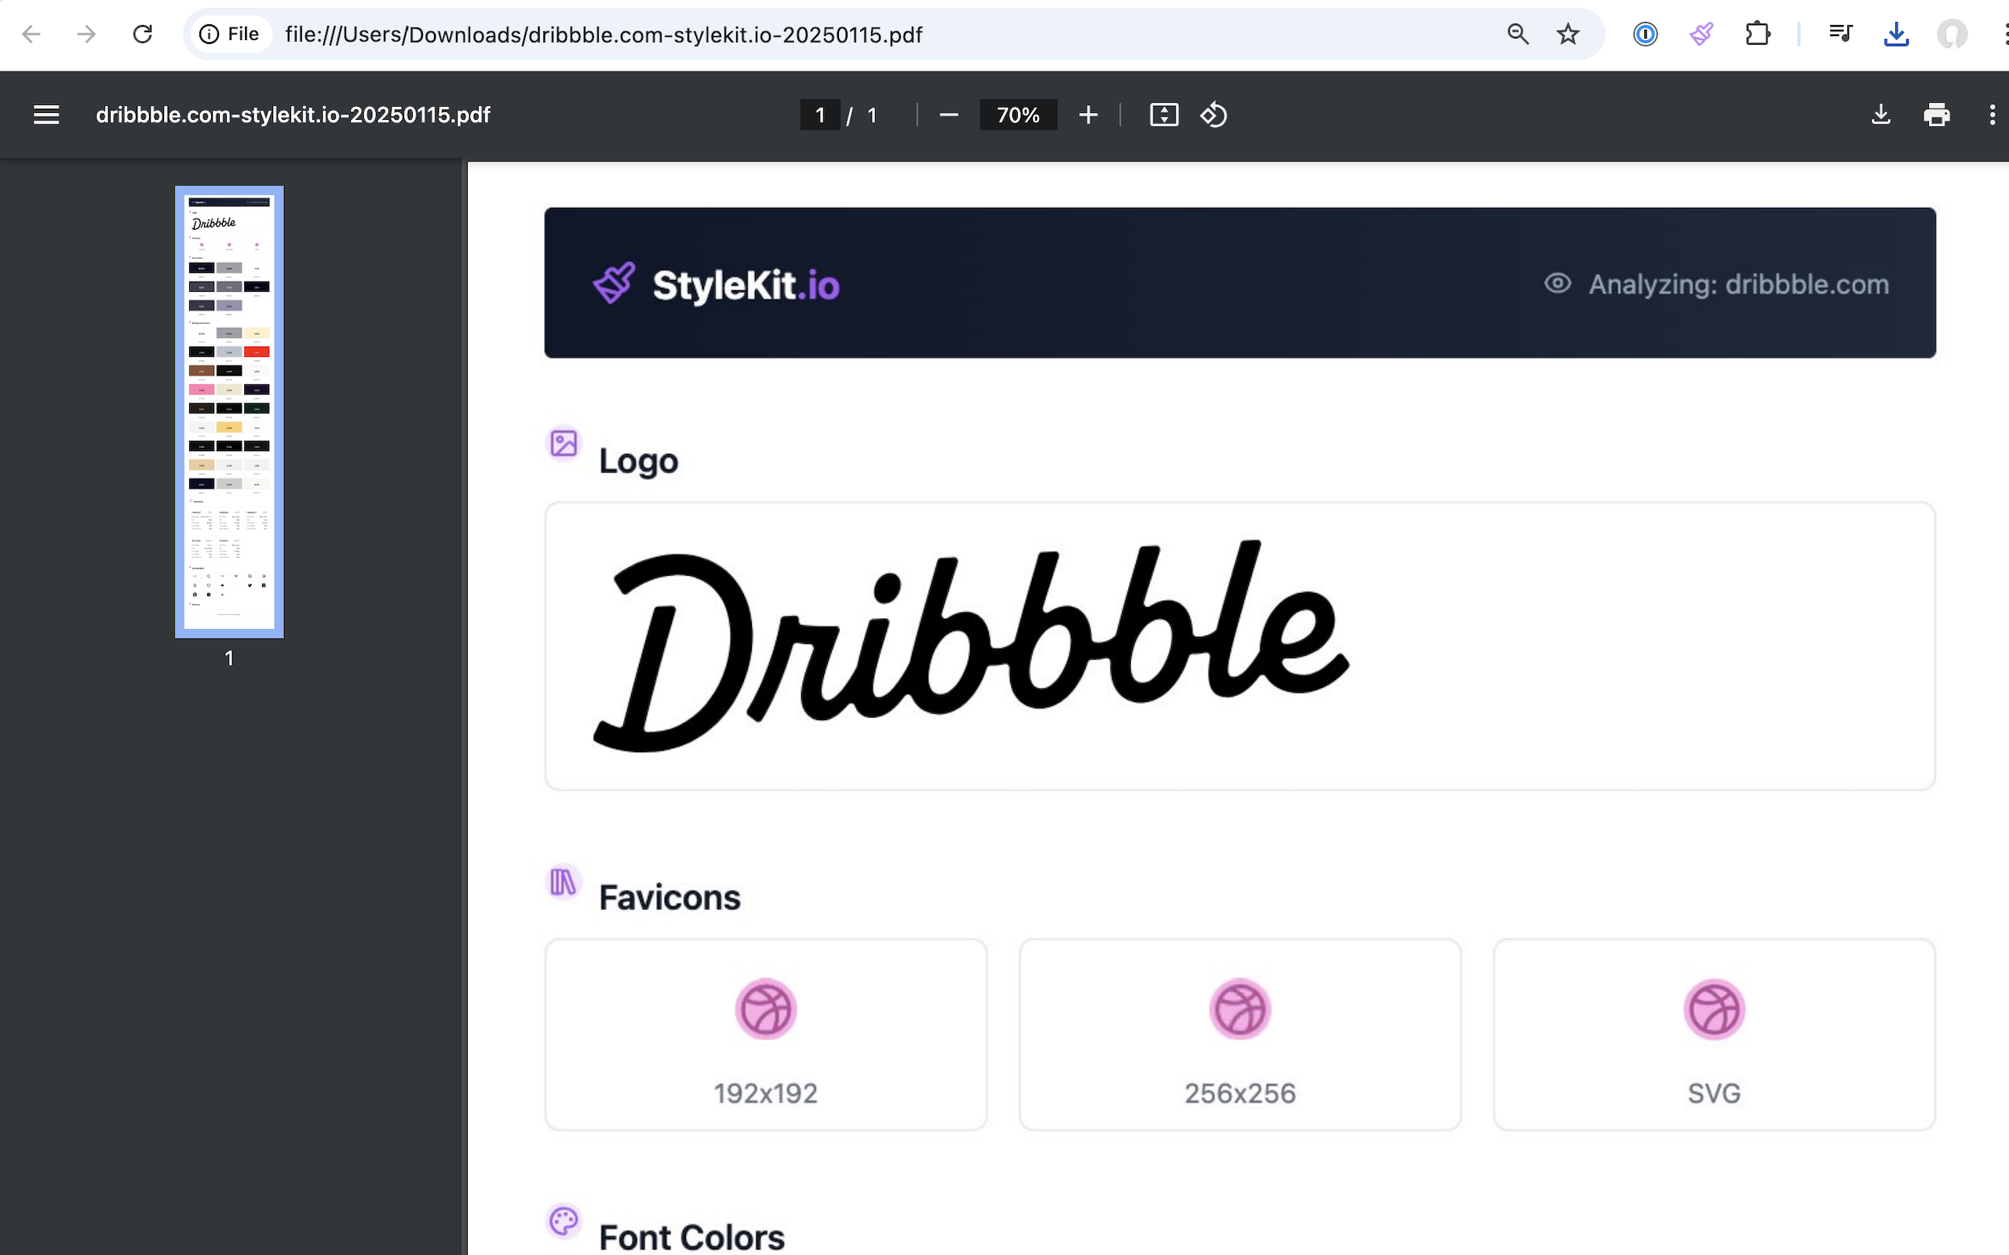
Task: Click page label 1 under thumbnail
Action: [x=229, y=658]
